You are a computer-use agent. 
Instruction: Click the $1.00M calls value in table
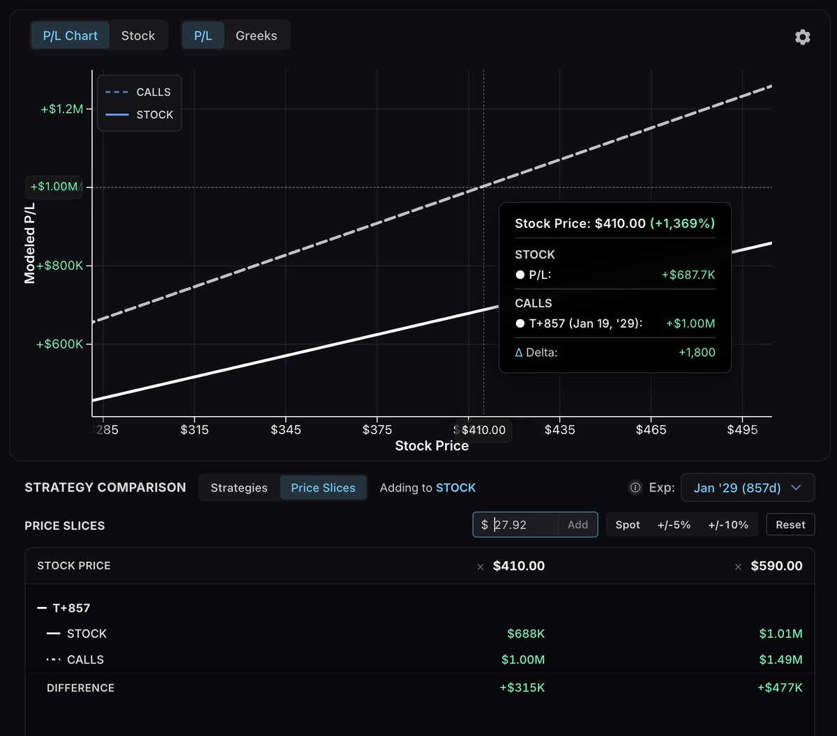[x=523, y=659]
